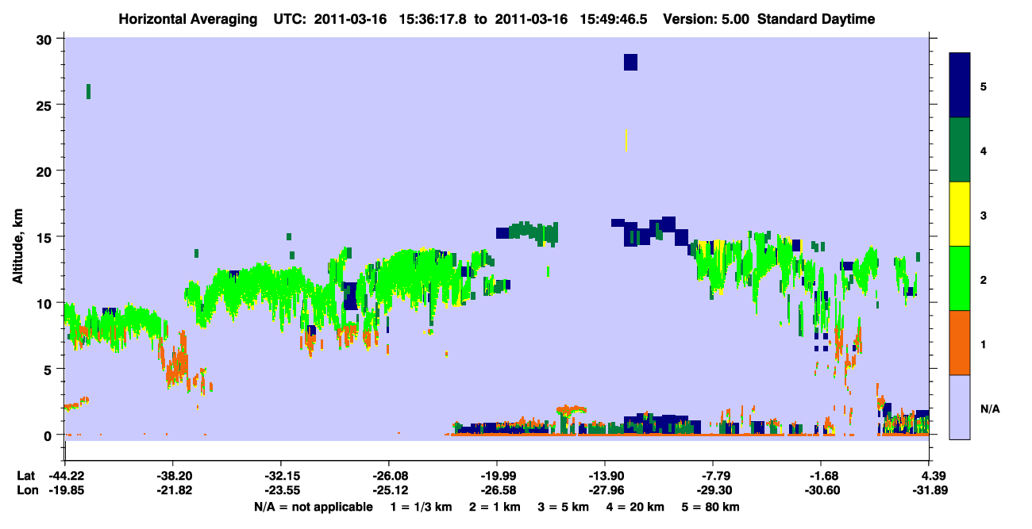
Task: Click latitude value -19.99
Action: click(x=497, y=476)
